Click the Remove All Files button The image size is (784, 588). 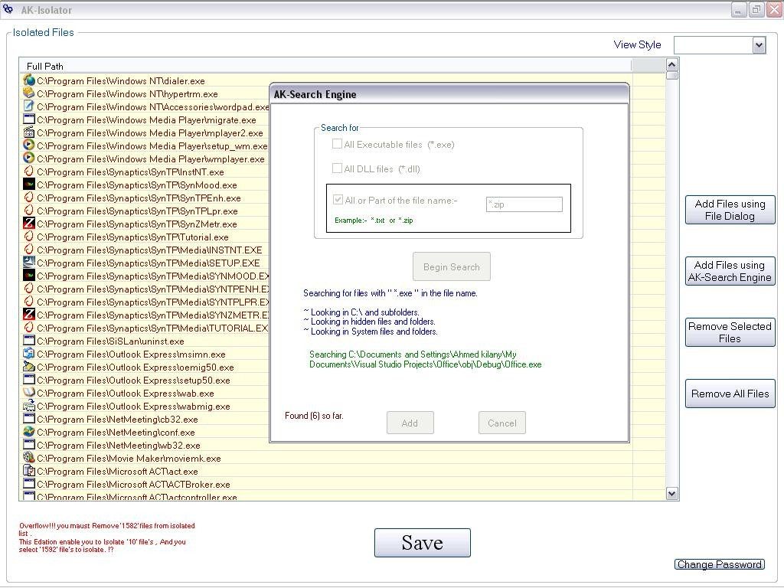coord(730,394)
